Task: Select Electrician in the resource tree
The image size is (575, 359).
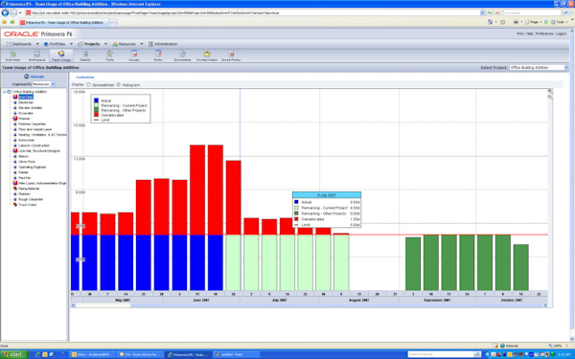Action: click(x=26, y=102)
